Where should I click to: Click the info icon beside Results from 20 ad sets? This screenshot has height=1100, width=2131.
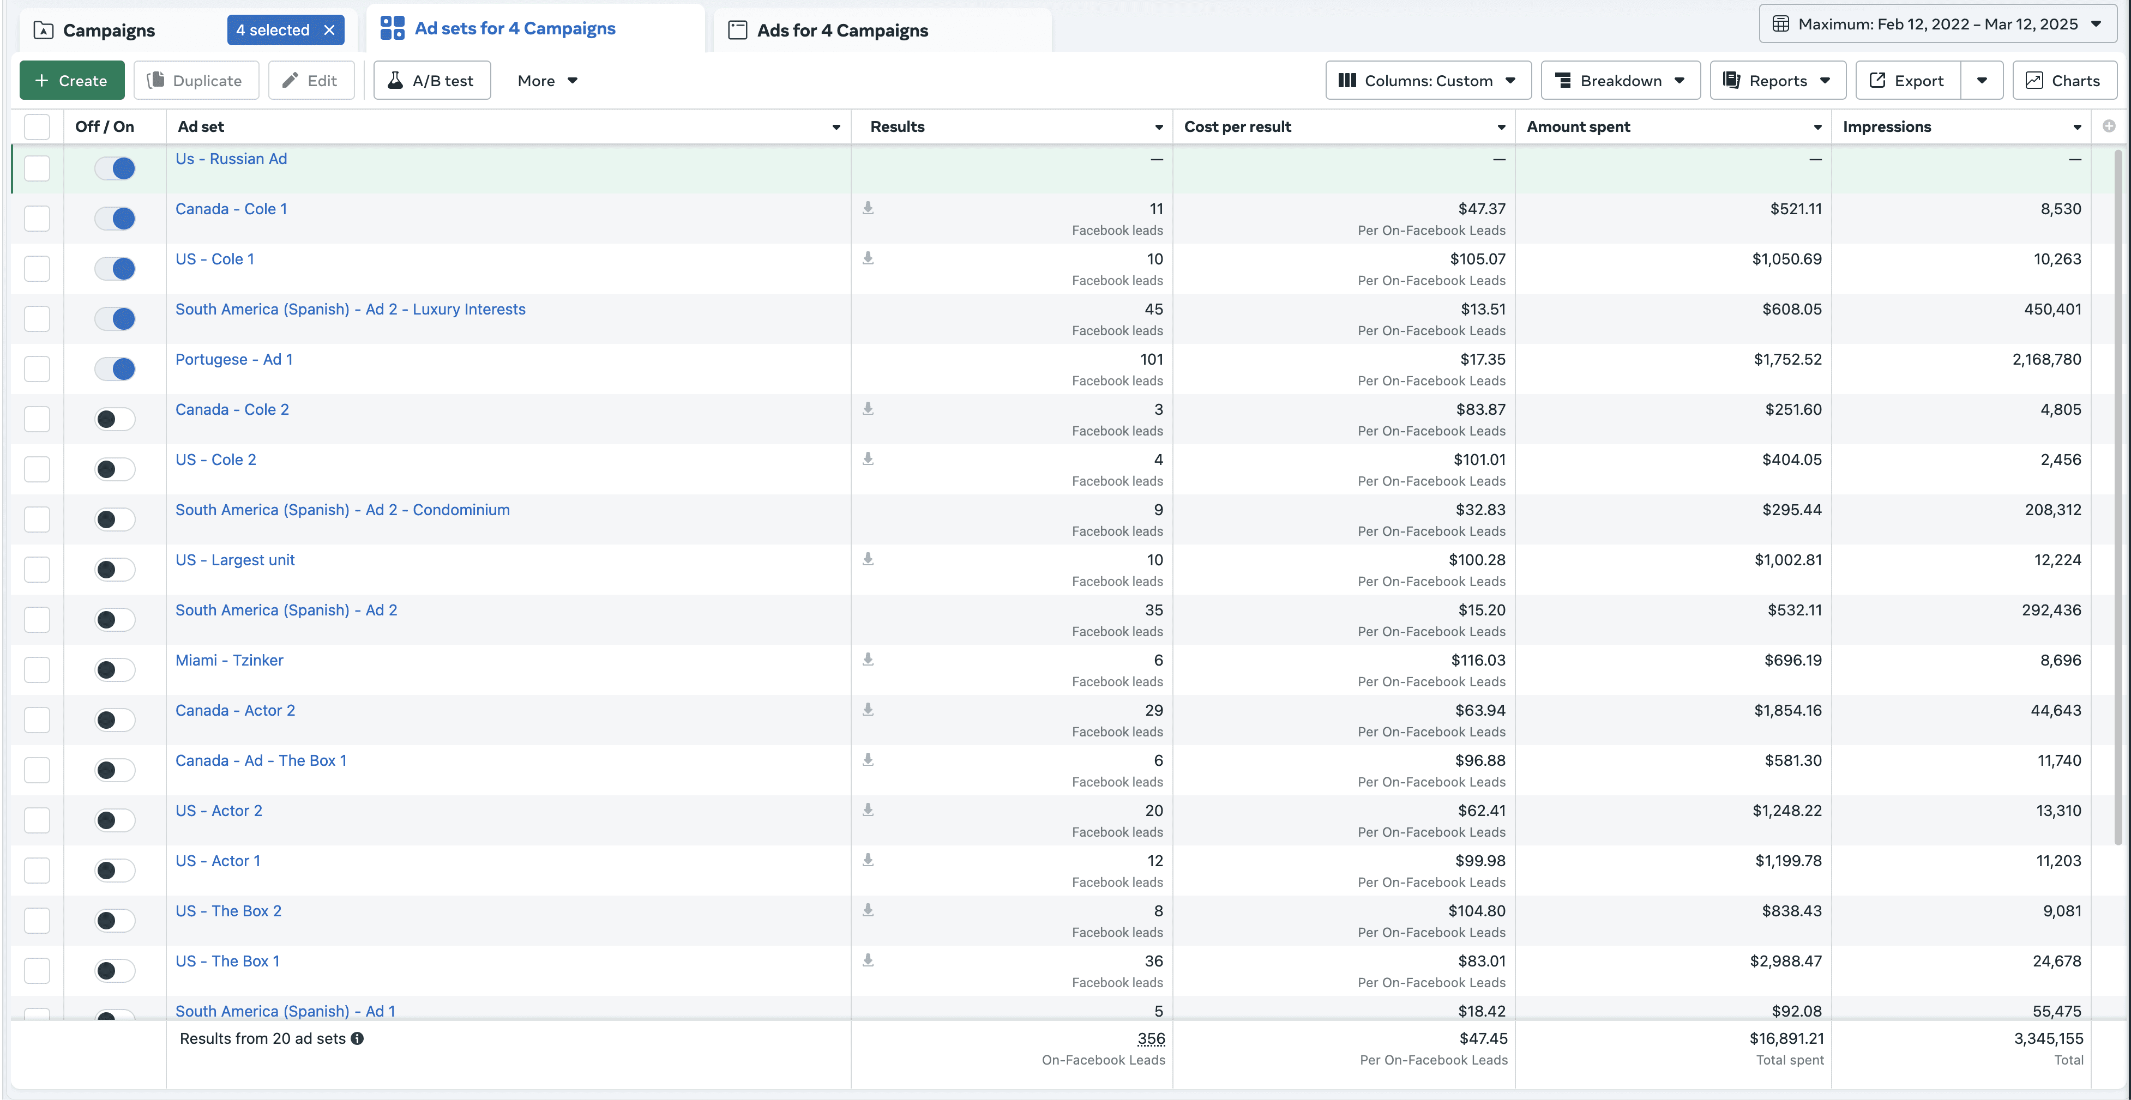tap(357, 1039)
